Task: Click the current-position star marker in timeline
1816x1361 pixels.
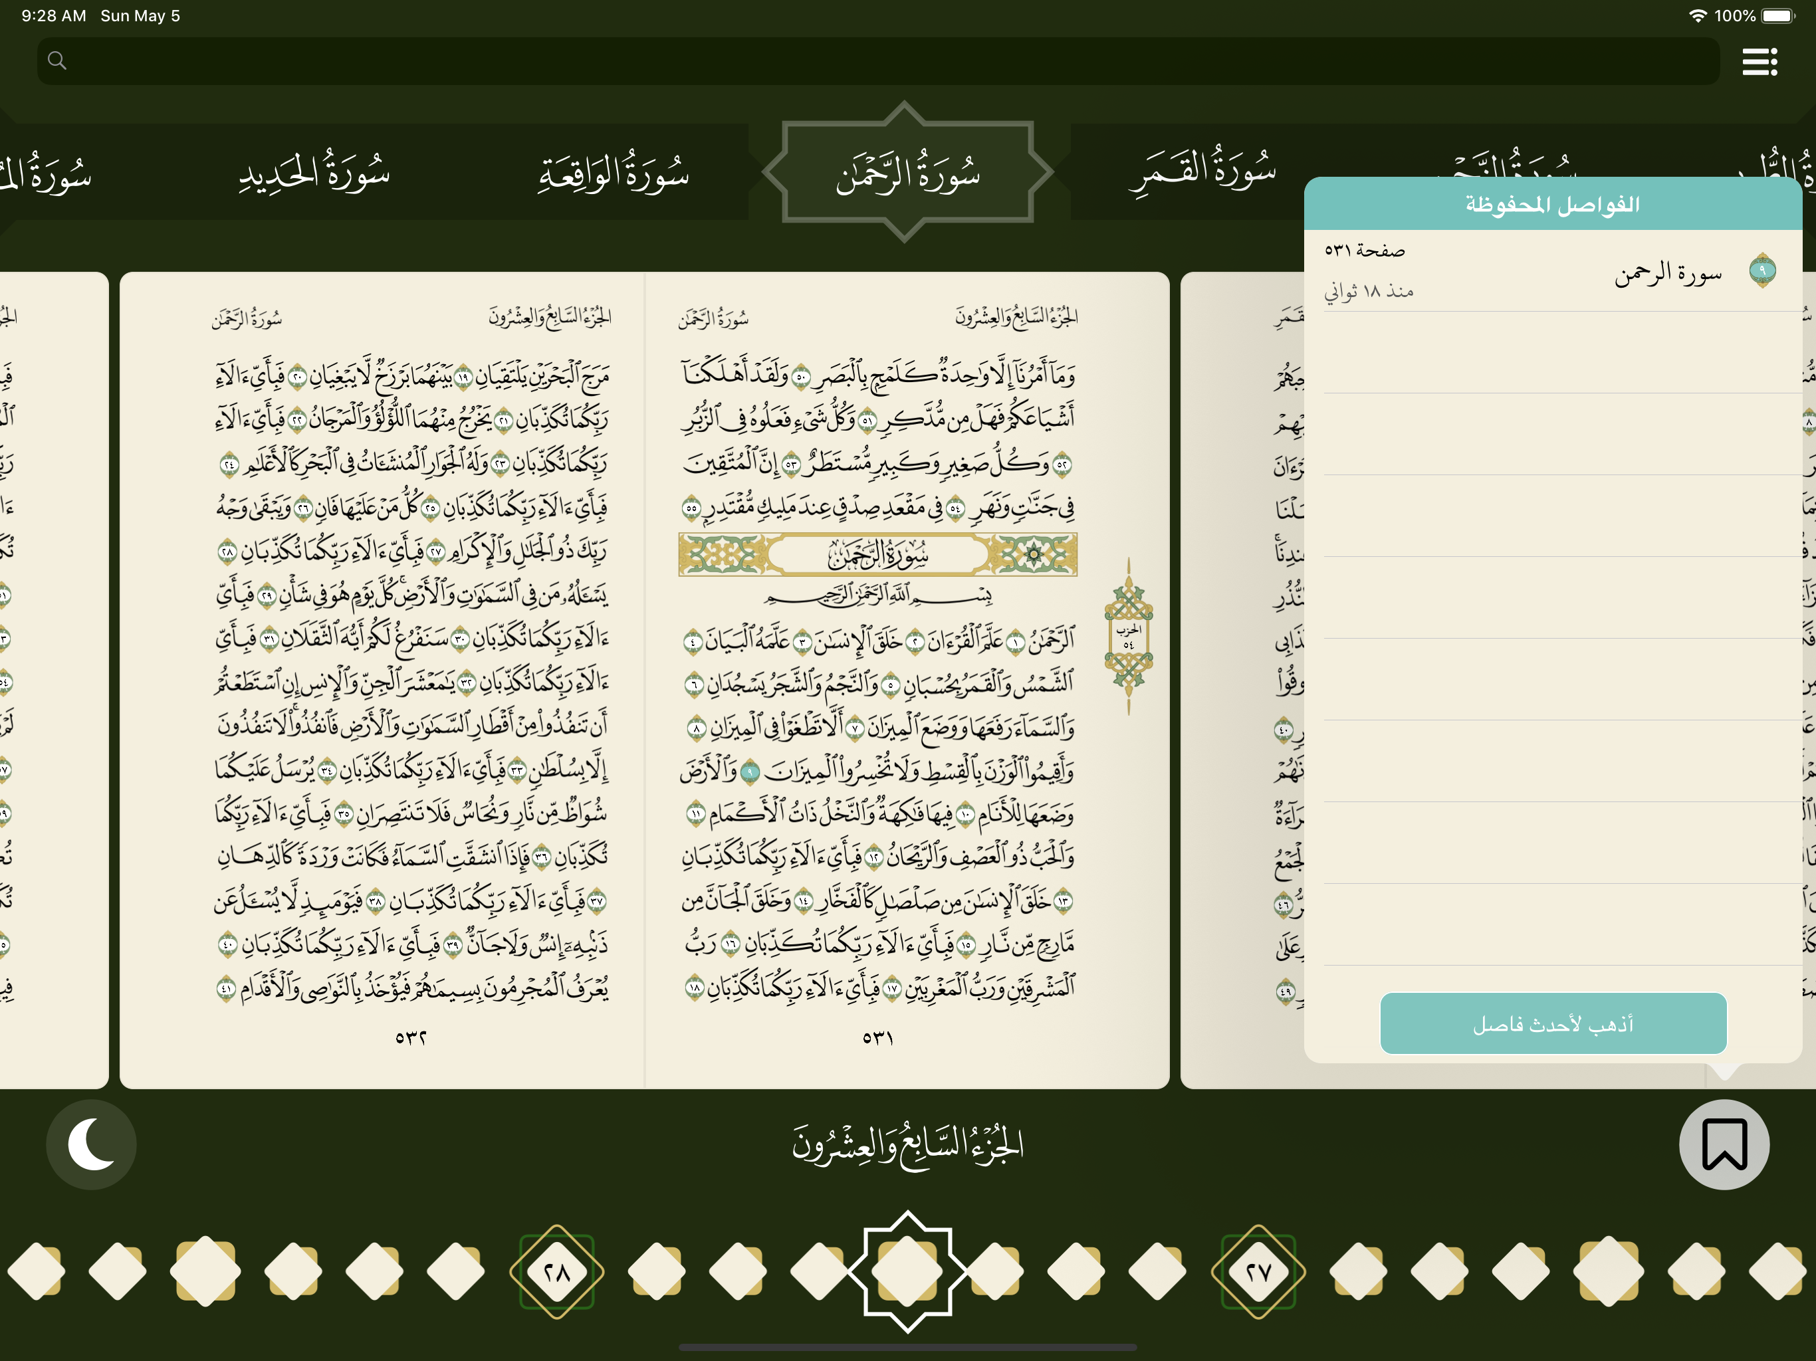Action: pos(907,1271)
